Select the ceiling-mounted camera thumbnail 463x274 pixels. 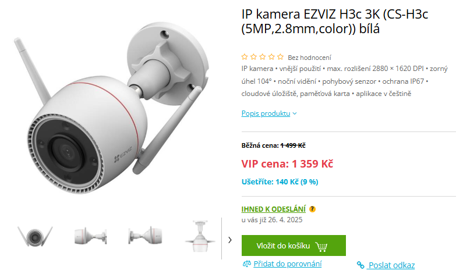200,236
